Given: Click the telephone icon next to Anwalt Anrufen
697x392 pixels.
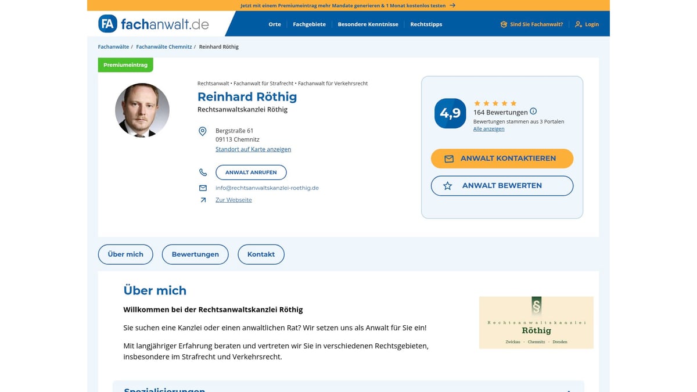Looking at the screenshot, I should coord(203,172).
